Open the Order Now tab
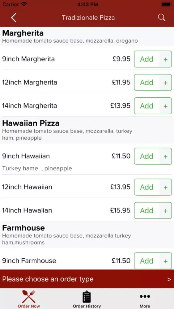Image resolution: width=174 pixels, height=309 pixels. 29,299
